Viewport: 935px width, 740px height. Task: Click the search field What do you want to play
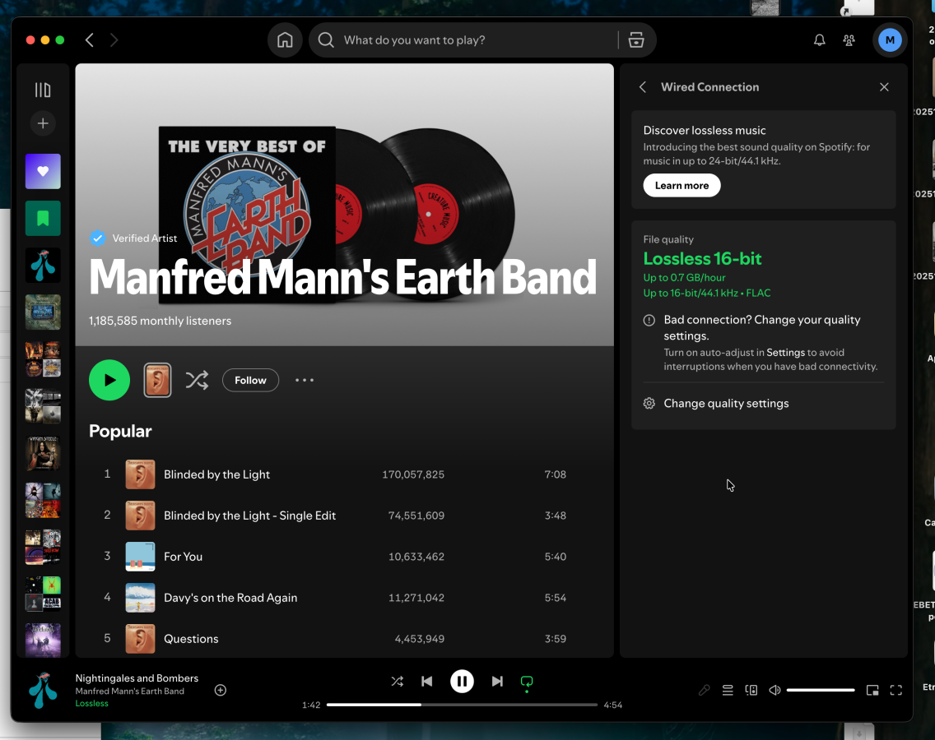pos(469,40)
